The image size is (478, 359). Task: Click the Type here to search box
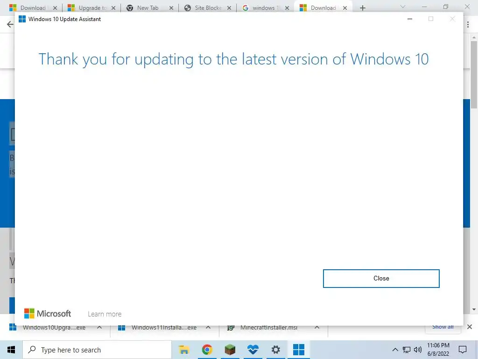coord(97,350)
